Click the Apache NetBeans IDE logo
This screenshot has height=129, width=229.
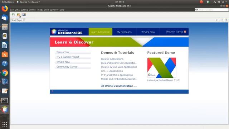point(67,32)
